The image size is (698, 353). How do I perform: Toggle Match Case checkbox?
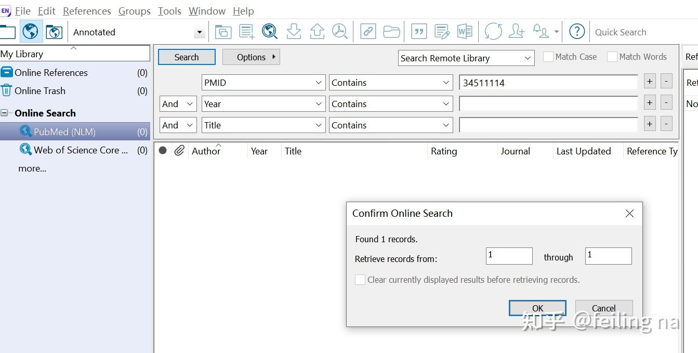pyautogui.click(x=548, y=57)
